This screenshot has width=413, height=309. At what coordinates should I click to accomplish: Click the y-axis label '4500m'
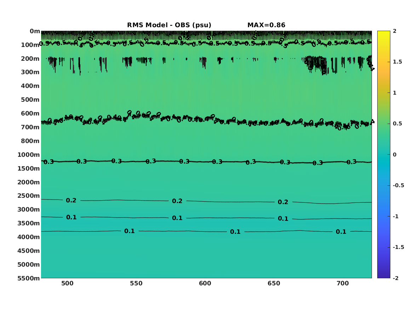(29, 251)
